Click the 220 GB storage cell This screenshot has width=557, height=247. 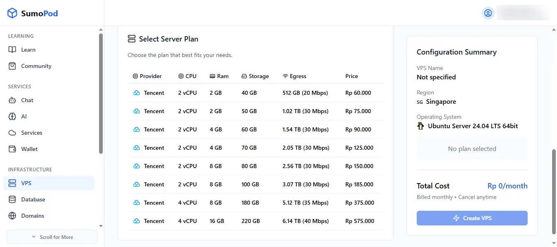[x=251, y=221]
